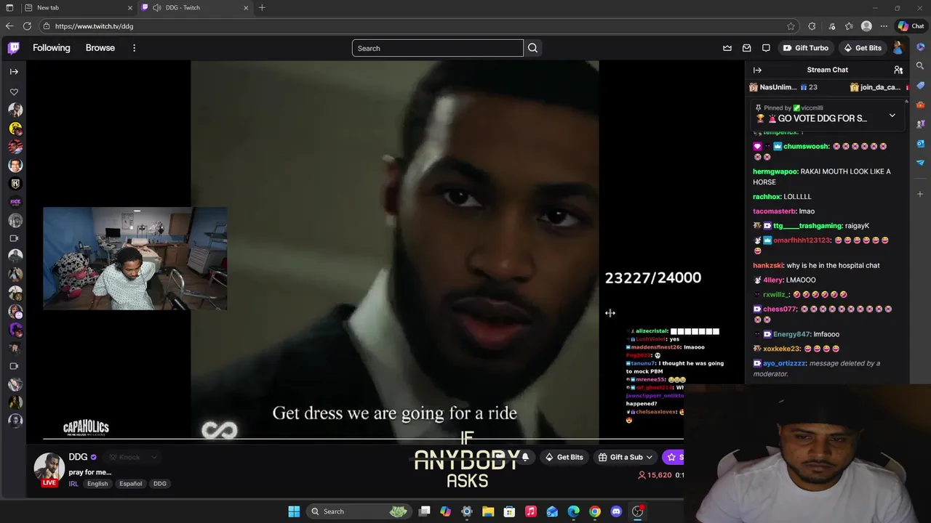Open the Copilot Chat button
The width and height of the screenshot is (931, 523).
911,26
